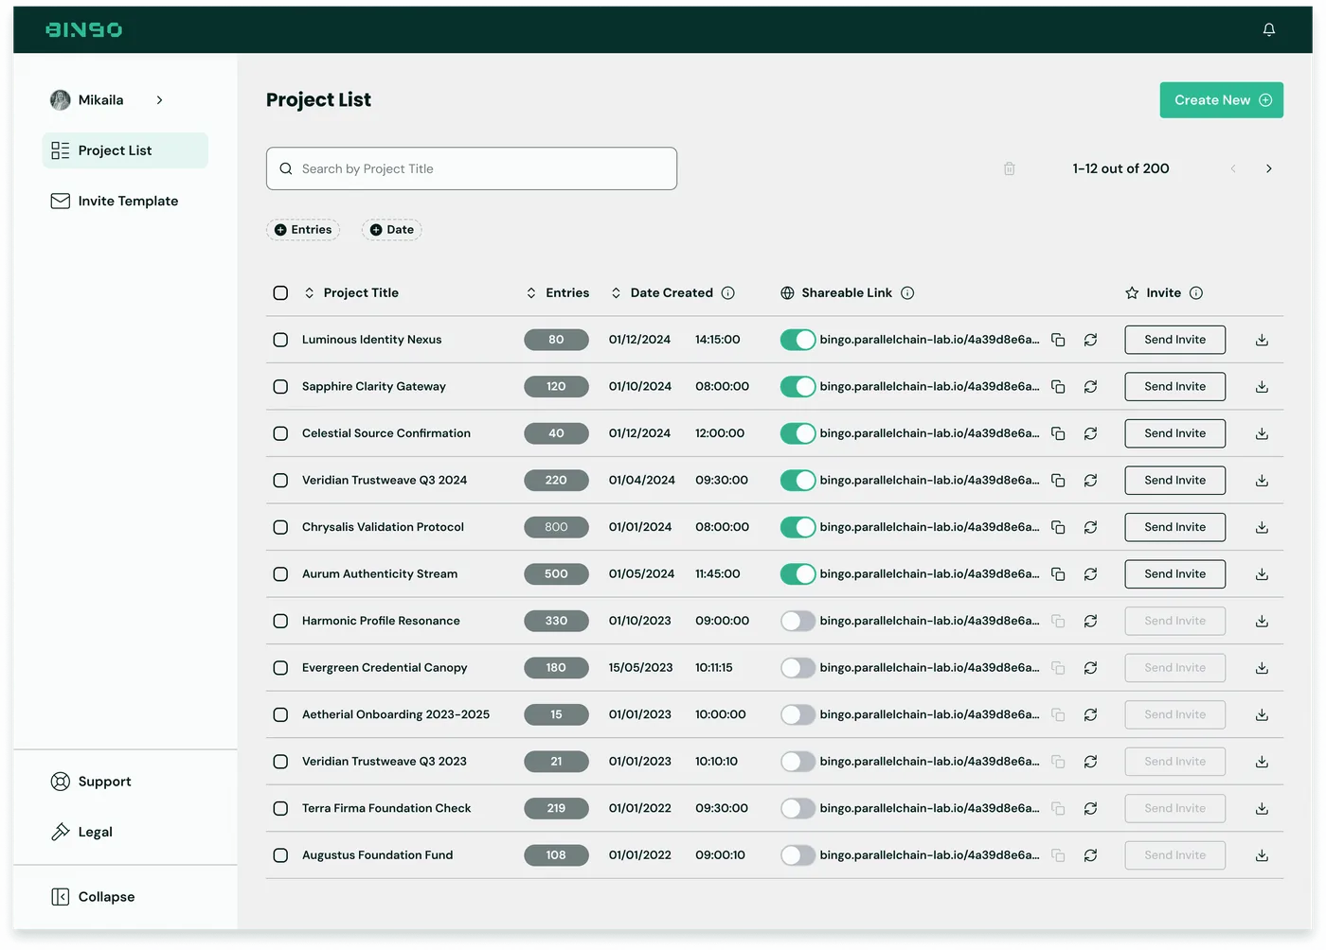Click the BINGO logo
This screenshot has height=950, width=1326.
pyautogui.click(x=83, y=29)
